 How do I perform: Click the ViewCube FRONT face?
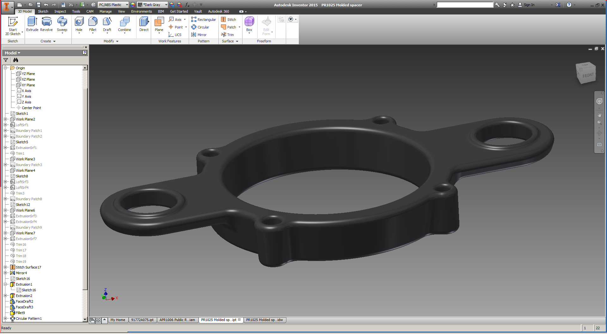click(x=588, y=75)
